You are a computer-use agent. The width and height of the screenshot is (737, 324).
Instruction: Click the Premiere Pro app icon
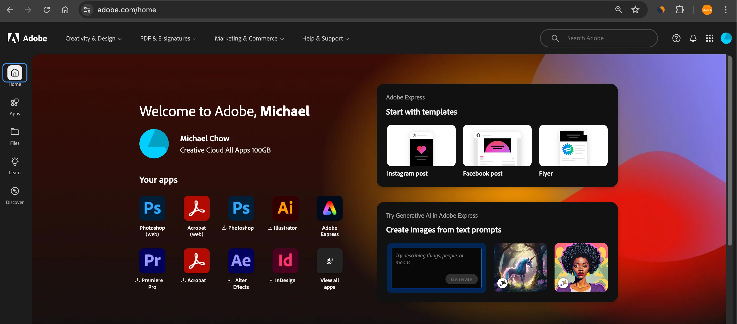click(152, 261)
